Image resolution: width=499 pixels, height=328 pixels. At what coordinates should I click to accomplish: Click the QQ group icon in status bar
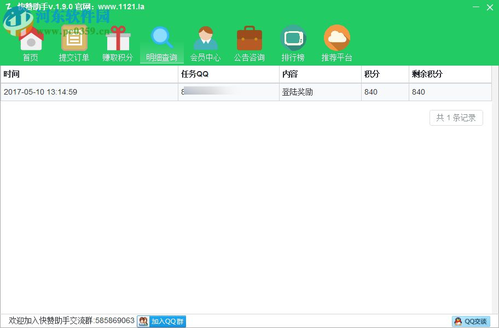[x=143, y=321]
